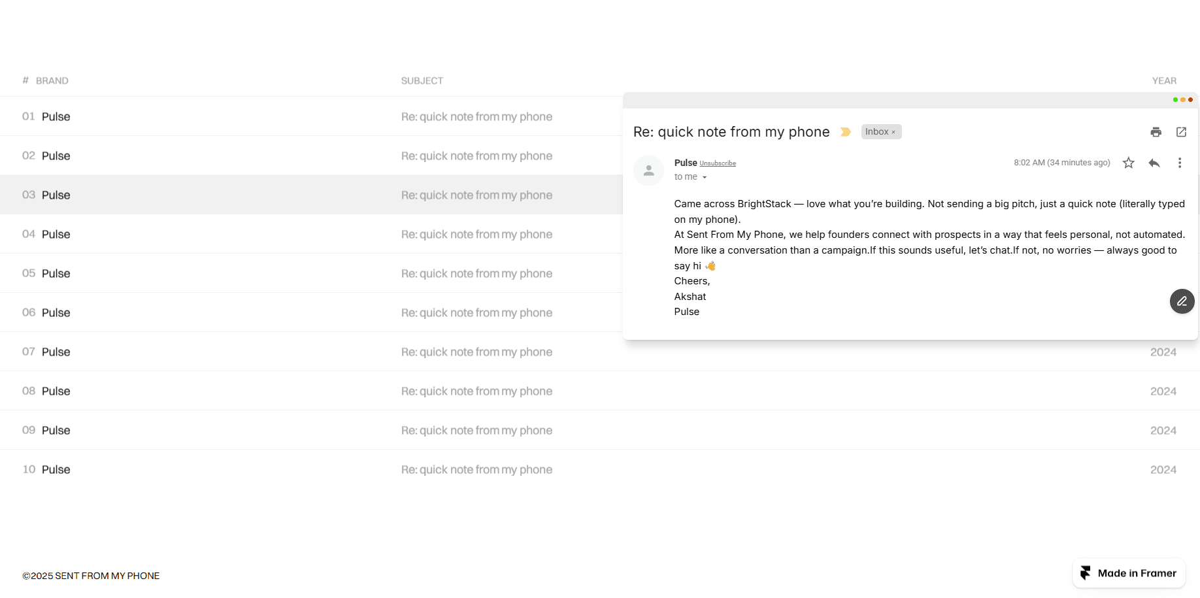Select row 09 Pulse
The height and width of the screenshot is (598, 1200).
coord(600,430)
